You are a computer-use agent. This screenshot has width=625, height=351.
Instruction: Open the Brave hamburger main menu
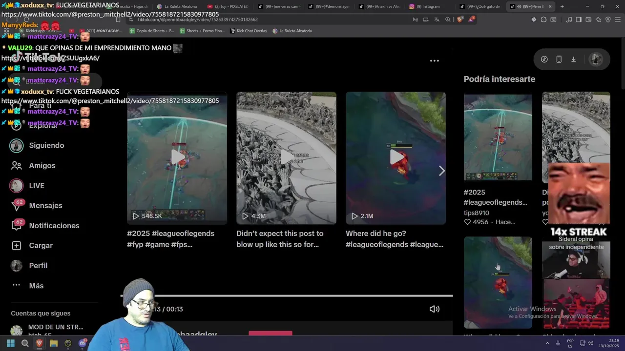pyautogui.click(x=618, y=19)
